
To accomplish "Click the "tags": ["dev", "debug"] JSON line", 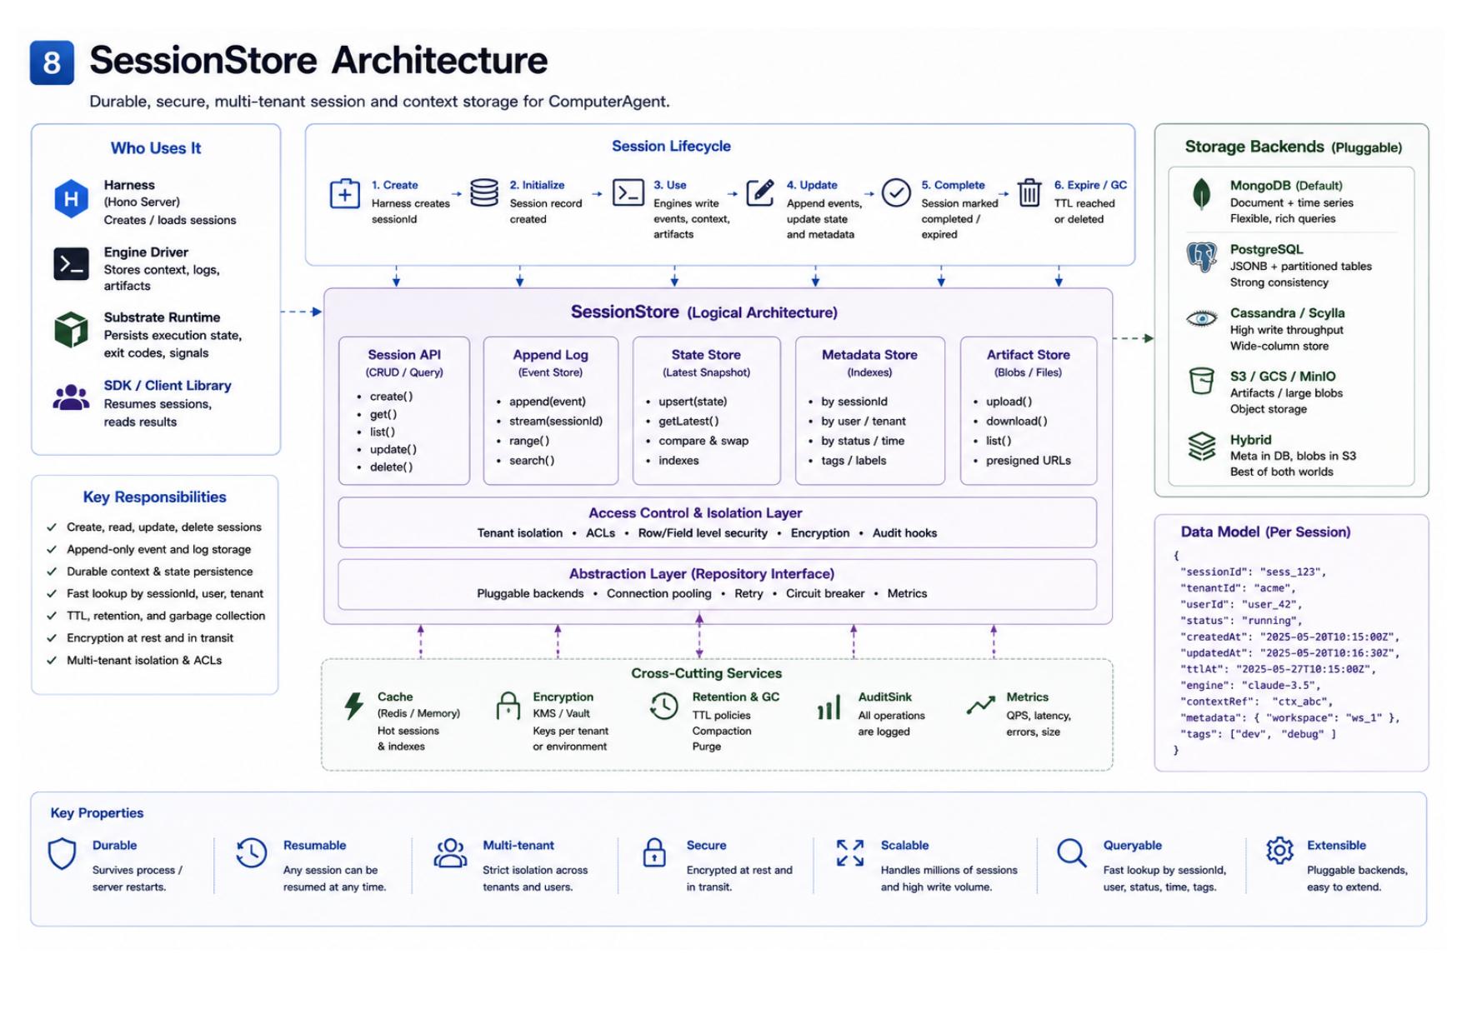I will coord(1258,735).
